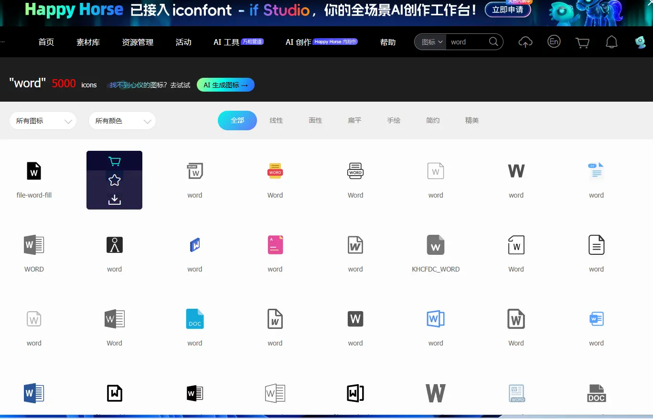
Task: Open notifications bell
Action: [x=611, y=42]
